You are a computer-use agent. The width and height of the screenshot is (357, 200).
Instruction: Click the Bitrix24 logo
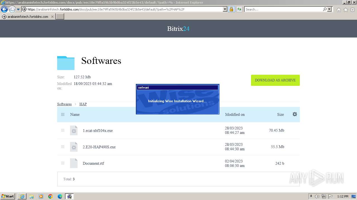pos(178,29)
